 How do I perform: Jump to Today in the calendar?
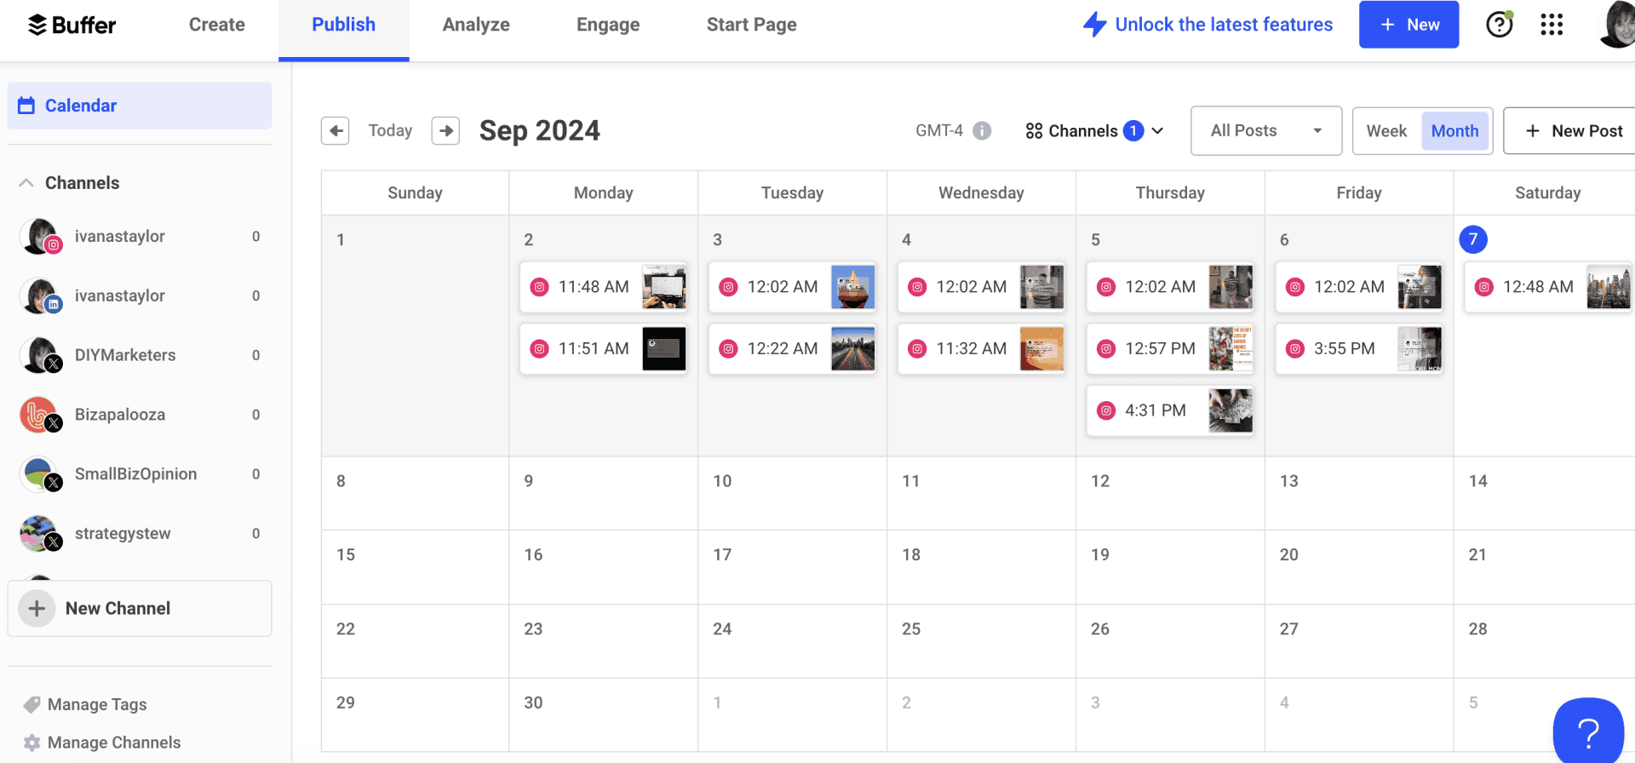[x=390, y=130]
